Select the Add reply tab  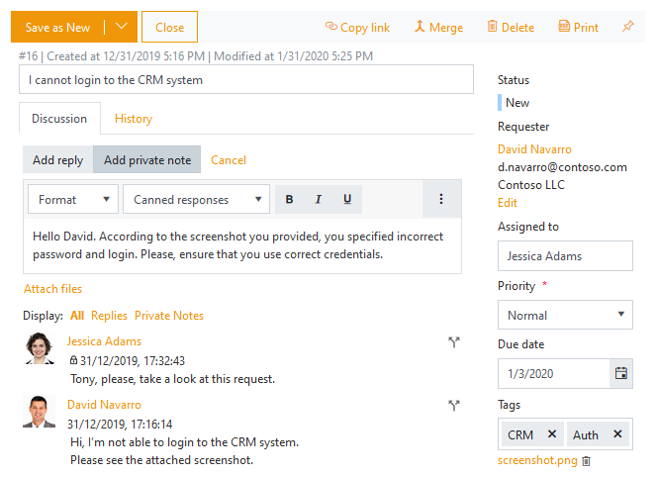(x=57, y=159)
